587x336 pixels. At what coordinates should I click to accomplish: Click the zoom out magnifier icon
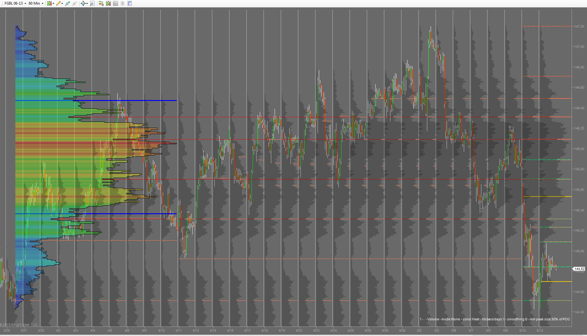(75, 3)
